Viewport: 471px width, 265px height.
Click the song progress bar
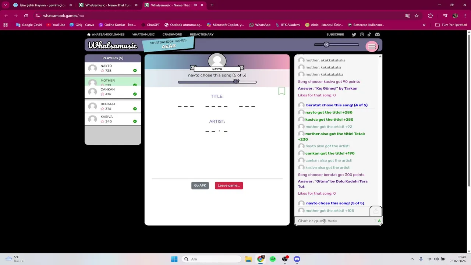coord(217,82)
